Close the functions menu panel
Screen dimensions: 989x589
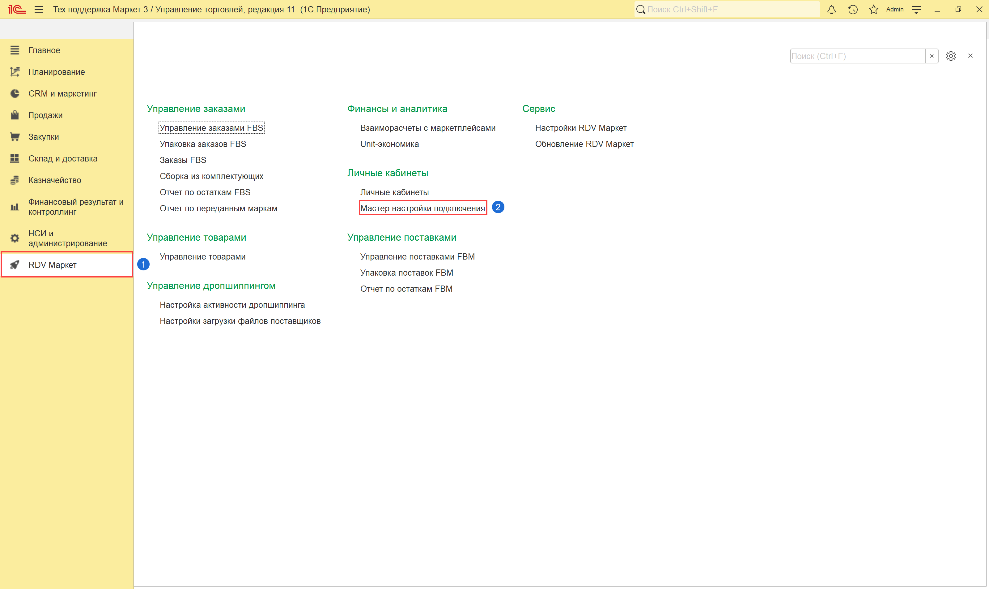[x=970, y=56]
